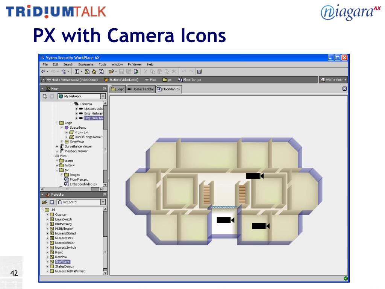Viewport: 385px width, 289px height.
Task: Switch to the Logic tab
Action: [118, 89]
